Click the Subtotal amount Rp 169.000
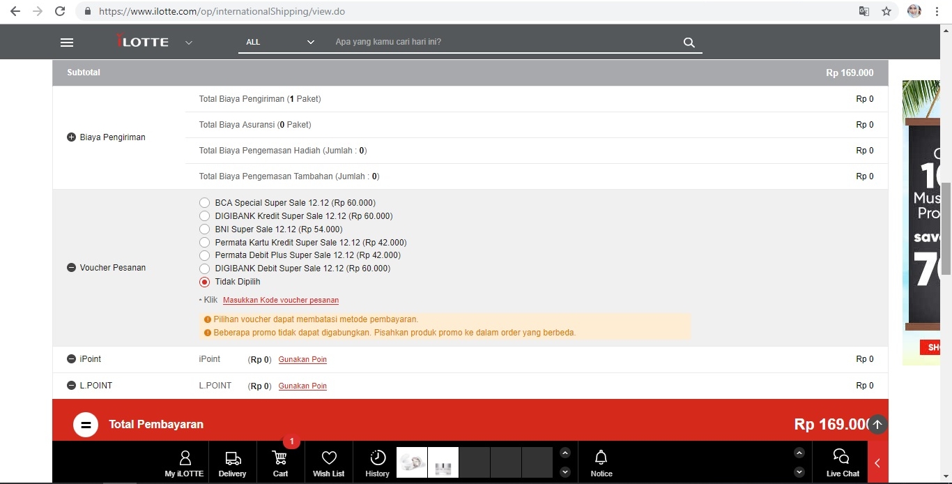The image size is (952, 484). point(850,73)
